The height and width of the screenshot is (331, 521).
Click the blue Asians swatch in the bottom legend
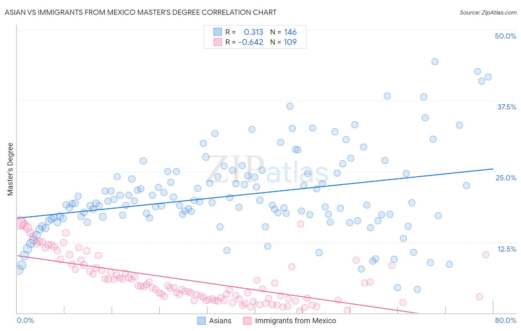(201, 321)
